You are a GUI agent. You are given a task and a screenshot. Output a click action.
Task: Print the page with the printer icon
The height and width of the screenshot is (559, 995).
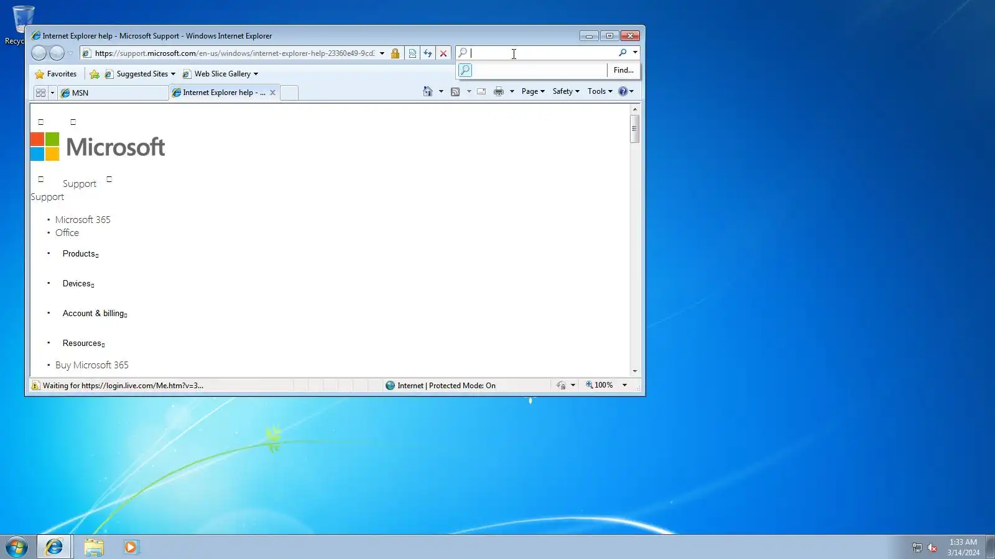point(499,91)
